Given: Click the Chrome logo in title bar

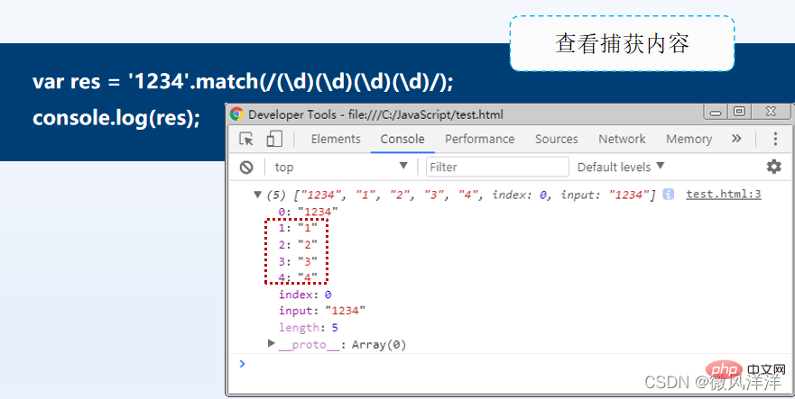Looking at the screenshot, I should [x=236, y=114].
